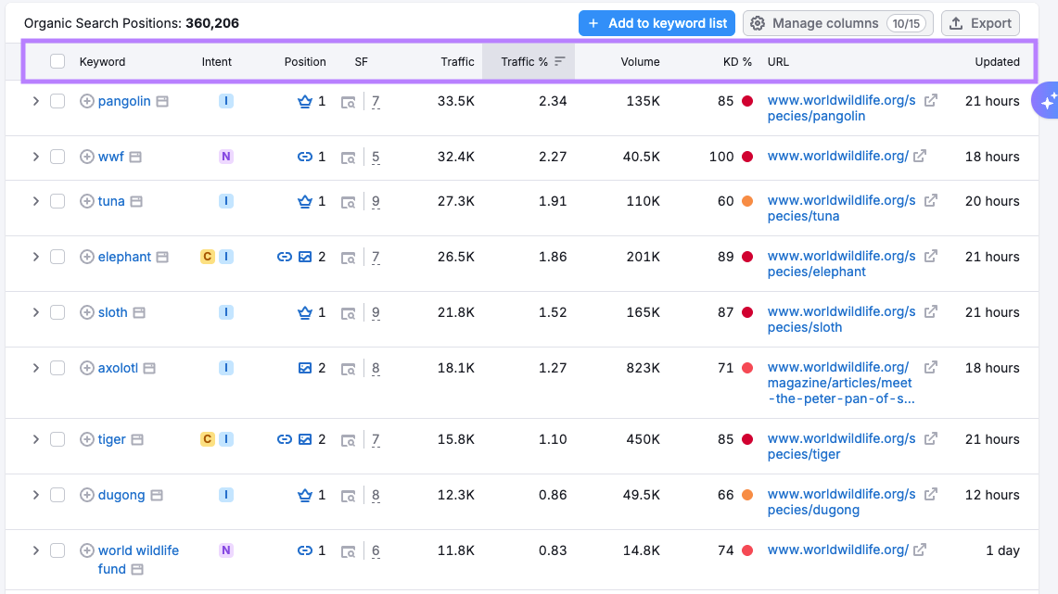Open the SERP snapshot for pangolin
Viewport: 1058px width, 594px height.
[x=348, y=101]
